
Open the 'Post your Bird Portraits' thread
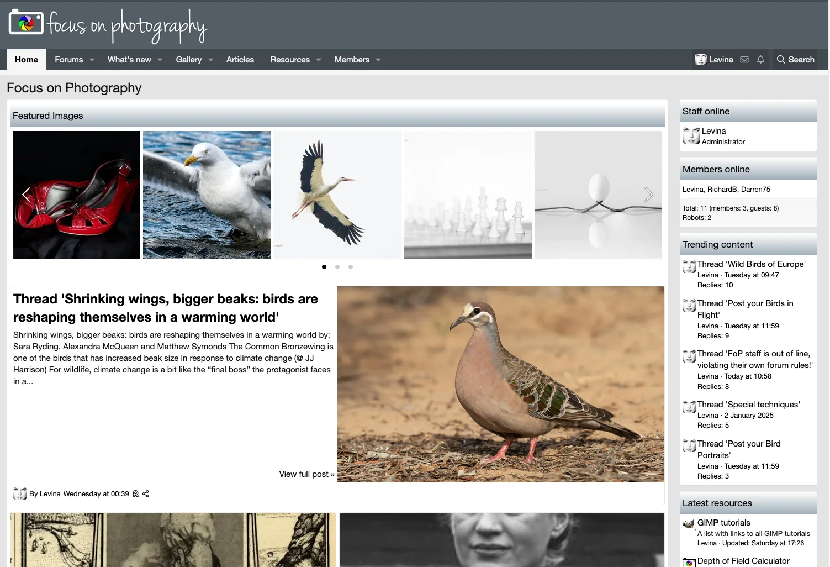coord(739,449)
